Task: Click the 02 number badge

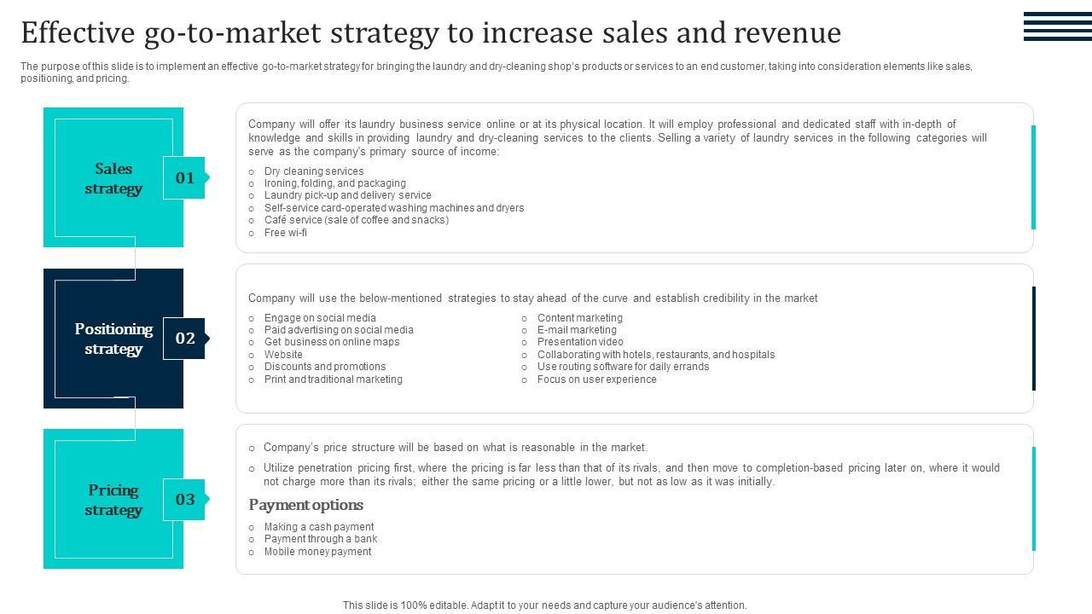Action: coord(184,339)
